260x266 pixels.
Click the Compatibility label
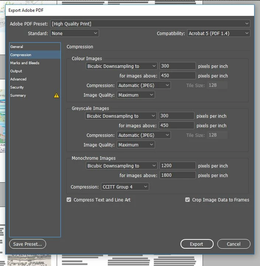tap(171, 34)
